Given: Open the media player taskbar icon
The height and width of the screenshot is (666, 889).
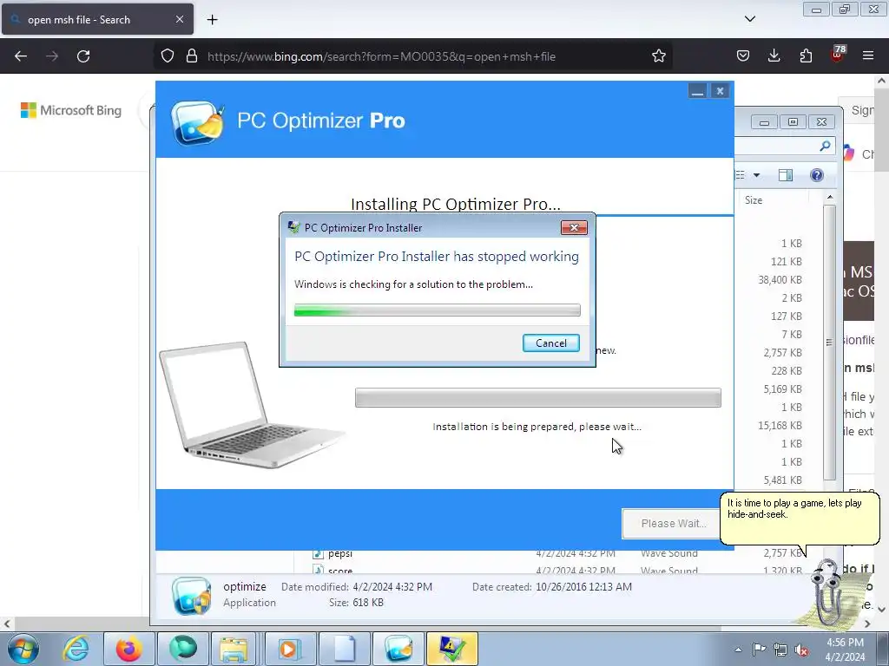Looking at the screenshot, I should pos(289,649).
